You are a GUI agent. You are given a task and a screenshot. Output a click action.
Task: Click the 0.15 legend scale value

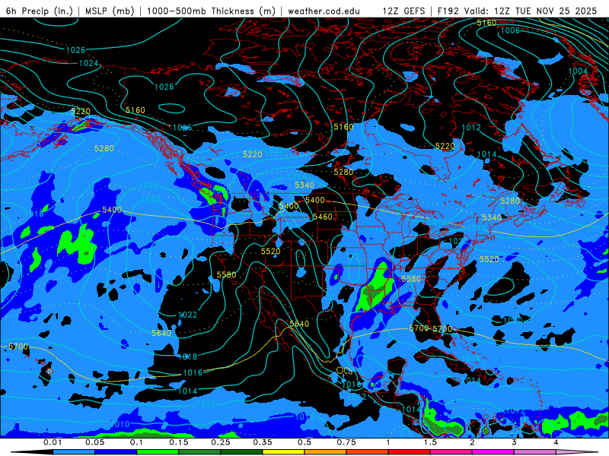(x=179, y=442)
